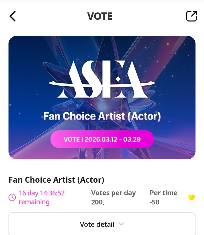
Task: Tap the pink VOTE 2026.03.12 - 03.29 button
Action: click(x=102, y=139)
